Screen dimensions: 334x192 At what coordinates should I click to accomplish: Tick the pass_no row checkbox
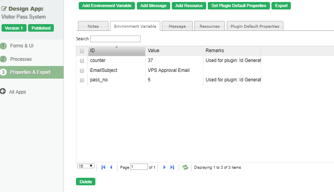[82, 80]
